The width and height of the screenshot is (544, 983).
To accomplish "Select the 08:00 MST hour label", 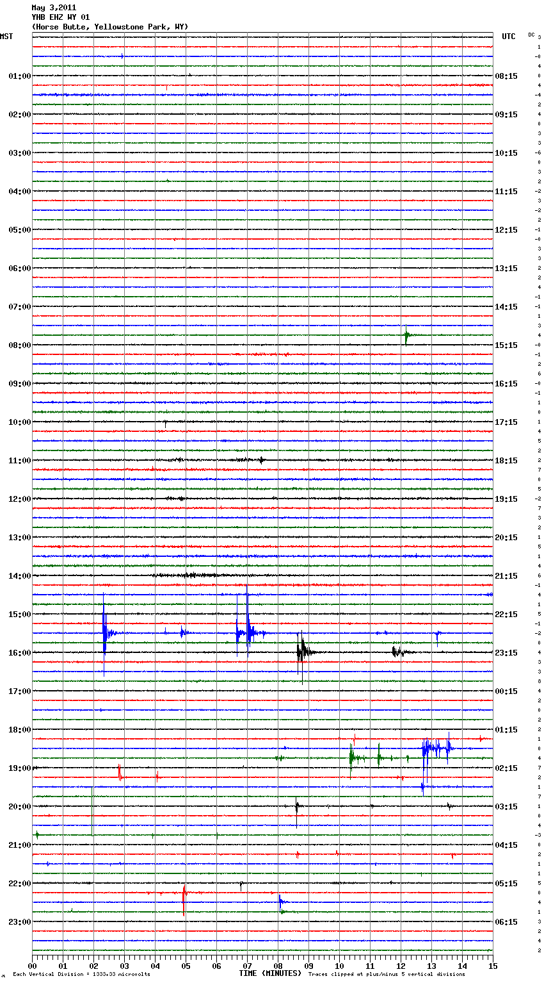I will pyautogui.click(x=19, y=345).
